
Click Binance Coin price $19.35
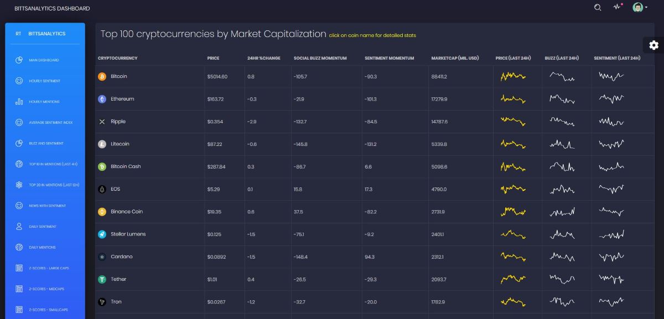pos(215,212)
